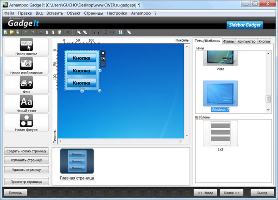The image size is (278, 200).
Task: Choose the Фон background tool
Action: 26,85
